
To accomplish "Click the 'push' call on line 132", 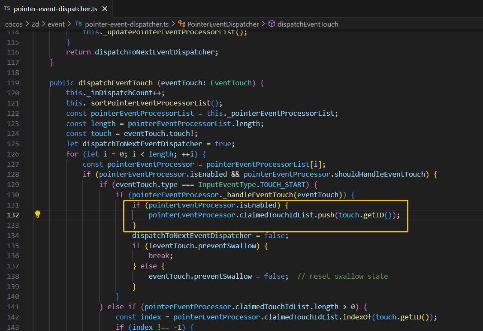I will [x=326, y=215].
